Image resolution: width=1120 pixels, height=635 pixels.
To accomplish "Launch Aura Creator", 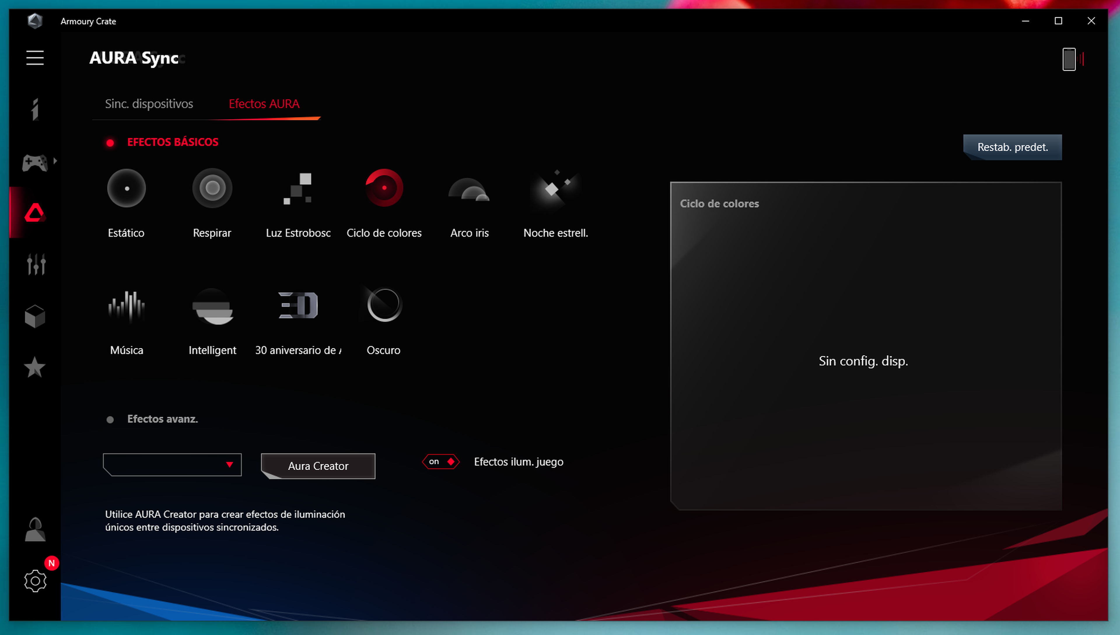I will 318,466.
